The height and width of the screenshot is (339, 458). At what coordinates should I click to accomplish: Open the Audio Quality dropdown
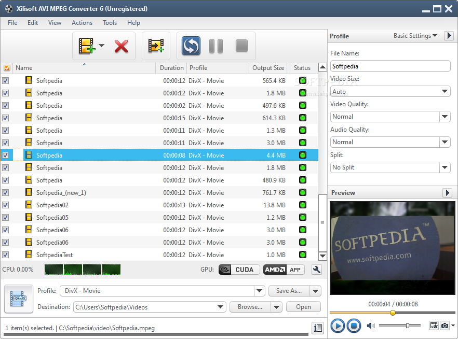click(444, 142)
